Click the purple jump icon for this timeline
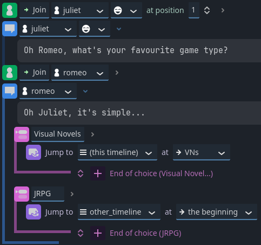 point(34,152)
